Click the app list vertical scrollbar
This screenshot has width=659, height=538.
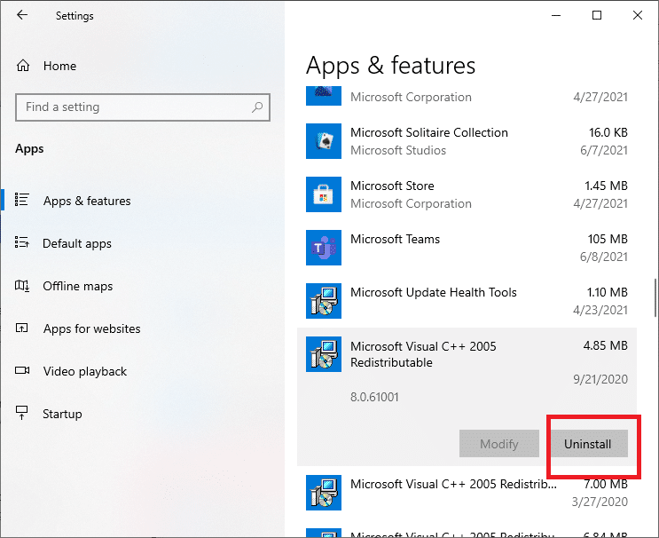coord(655,297)
